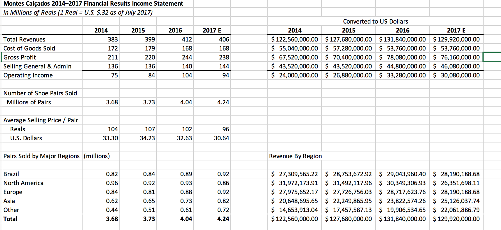
Task: Click Total Revenues value 406
Action: point(224,40)
